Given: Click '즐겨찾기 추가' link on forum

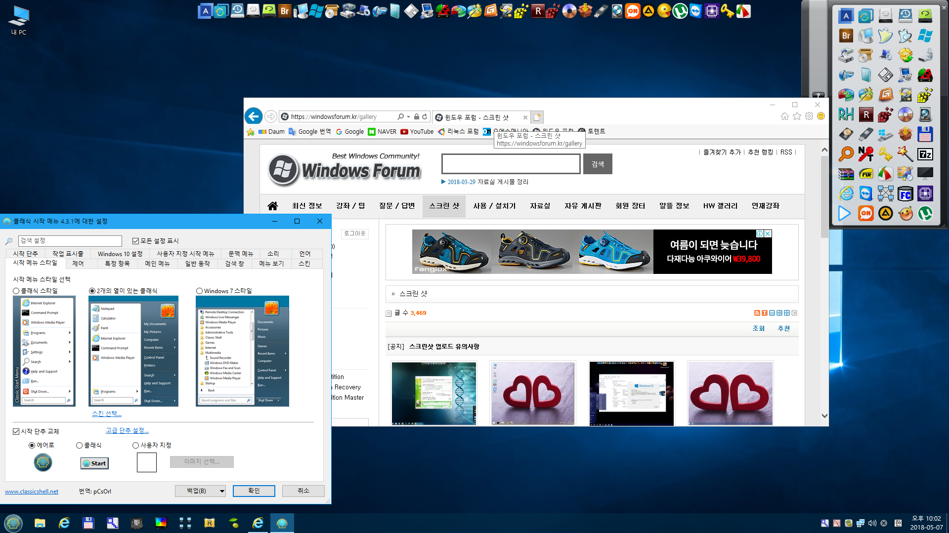Looking at the screenshot, I should [x=722, y=152].
